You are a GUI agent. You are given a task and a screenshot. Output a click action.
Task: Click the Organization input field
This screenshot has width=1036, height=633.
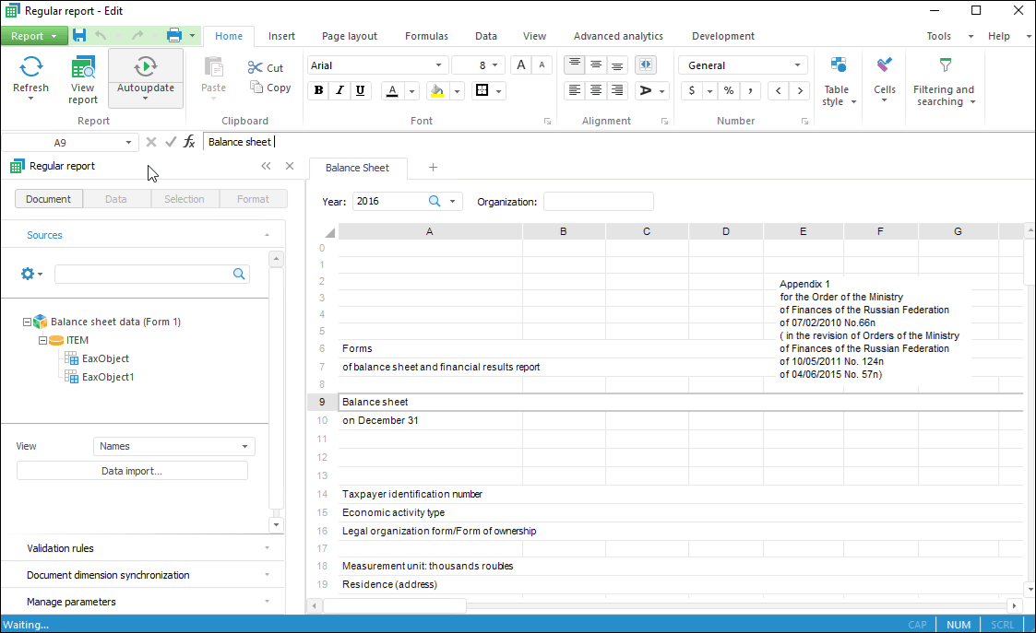click(598, 201)
